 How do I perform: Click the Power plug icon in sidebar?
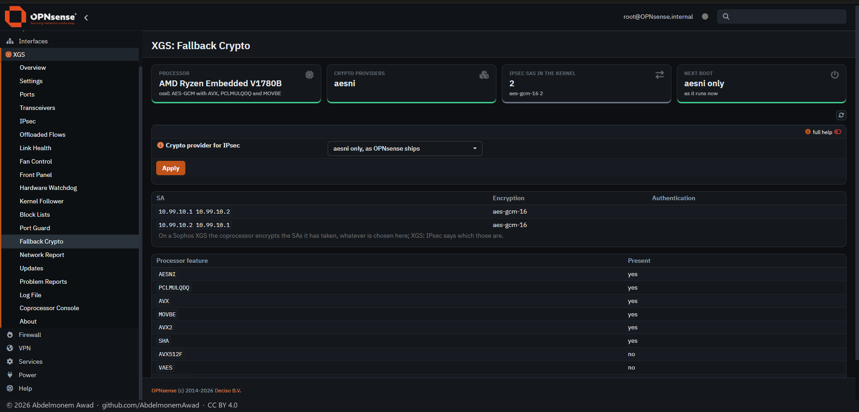[x=10, y=375]
